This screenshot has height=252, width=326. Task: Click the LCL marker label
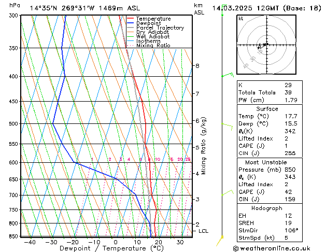coord(203,231)
